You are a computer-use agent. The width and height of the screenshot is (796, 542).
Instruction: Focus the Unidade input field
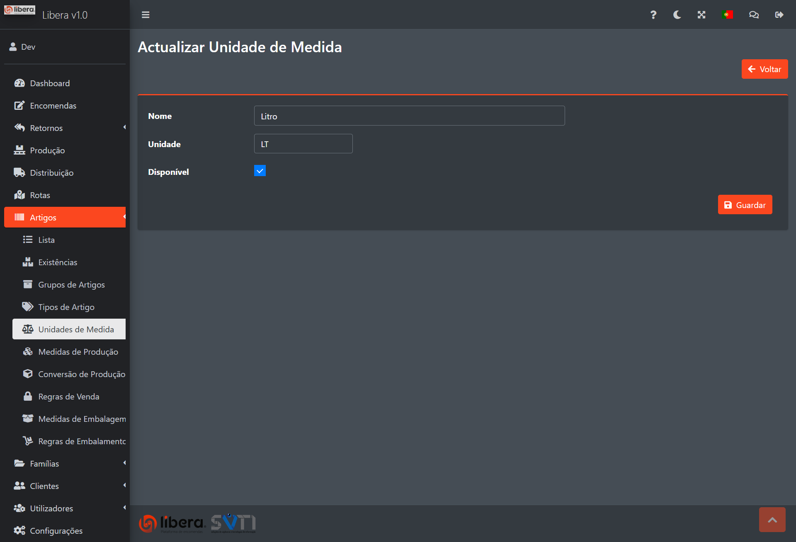point(303,144)
